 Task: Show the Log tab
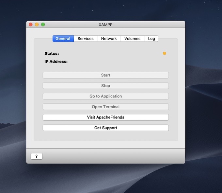pos(151,39)
